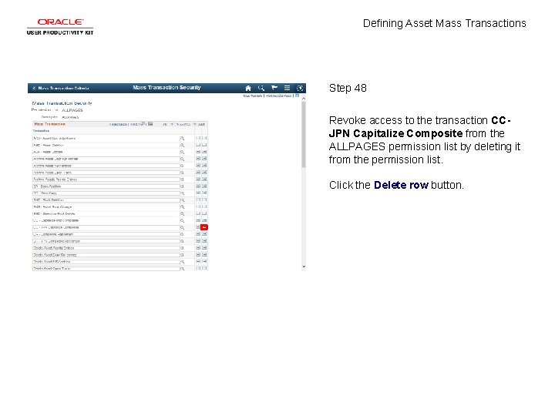Open lookup for Selective Book Delete row
Screen dimensions: 555x416
182,214
